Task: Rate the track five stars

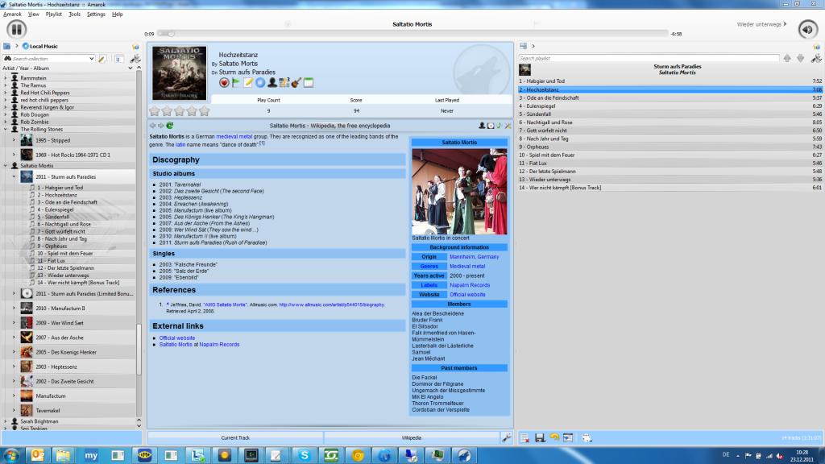Action: [x=204, y=111]
